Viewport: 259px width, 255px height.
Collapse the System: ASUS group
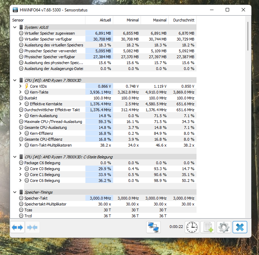click(15, 27)
